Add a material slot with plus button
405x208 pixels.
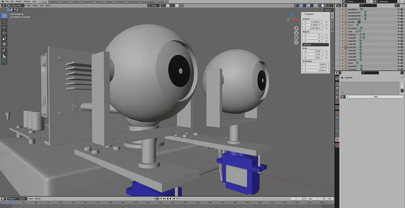coord(402,84)
